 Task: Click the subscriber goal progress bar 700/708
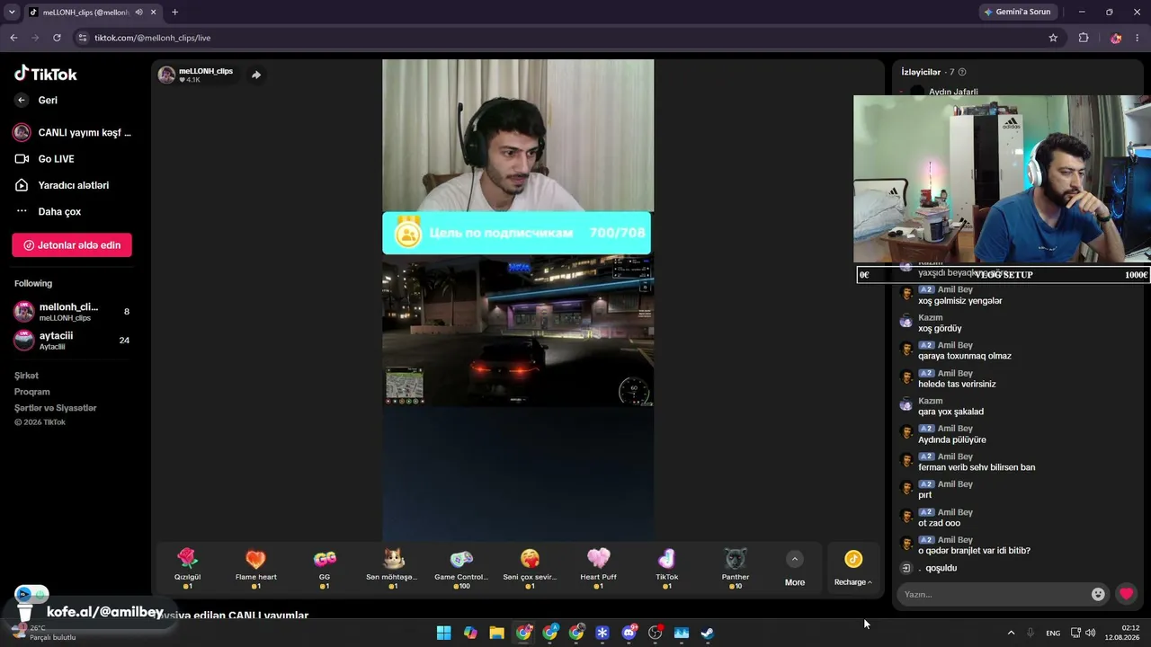516,233
